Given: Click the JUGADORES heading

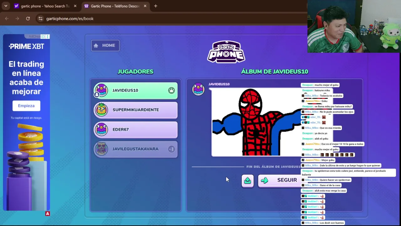Looking at the screenshot, I should (x=135, y=72).
